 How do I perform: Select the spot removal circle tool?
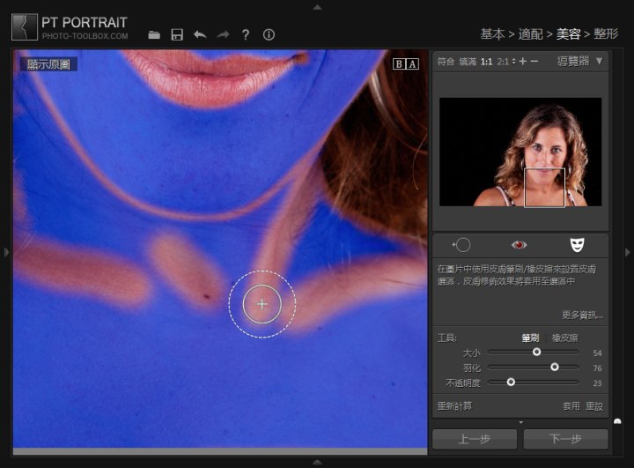[x=461, y=244]
